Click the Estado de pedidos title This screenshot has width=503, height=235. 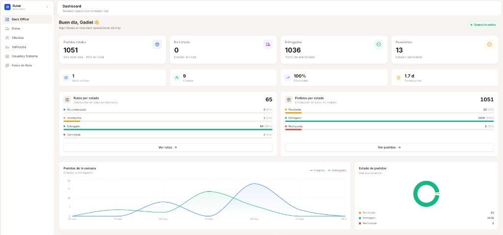(372, 168)
